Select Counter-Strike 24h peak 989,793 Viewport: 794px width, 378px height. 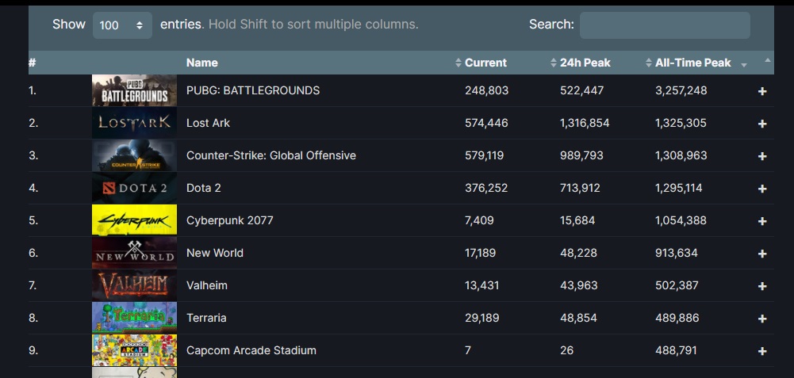coord(582,155)
